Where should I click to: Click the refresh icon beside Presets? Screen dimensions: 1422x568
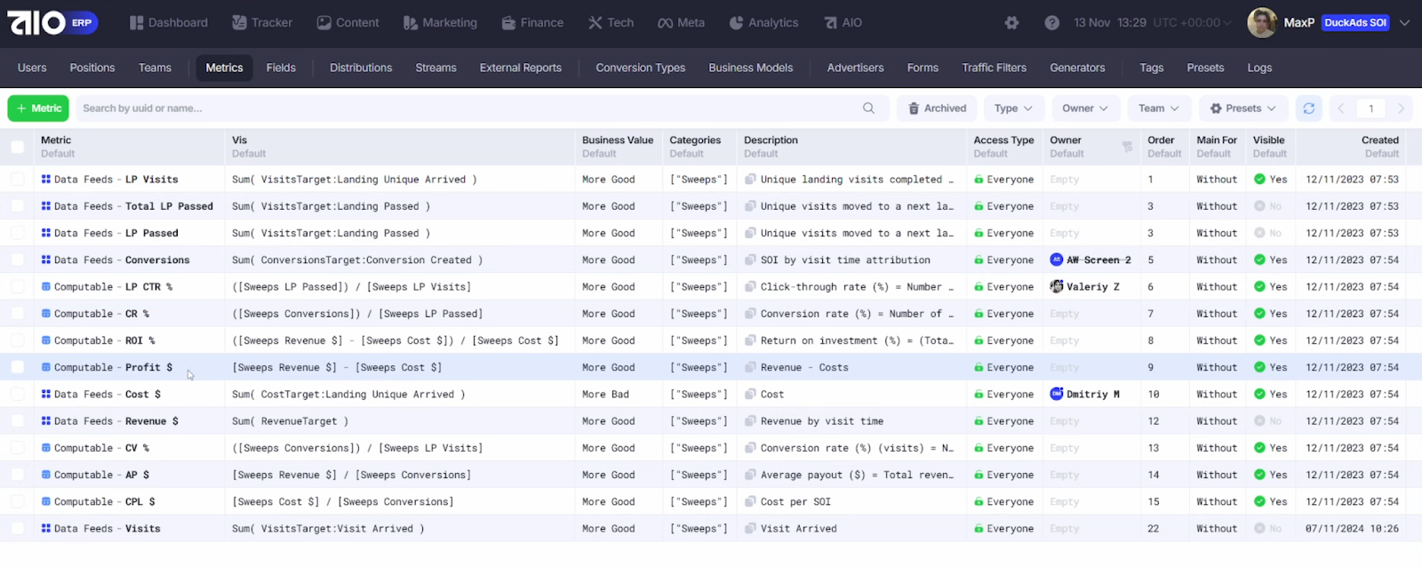pyautogui.click(x=1308, y=108)
